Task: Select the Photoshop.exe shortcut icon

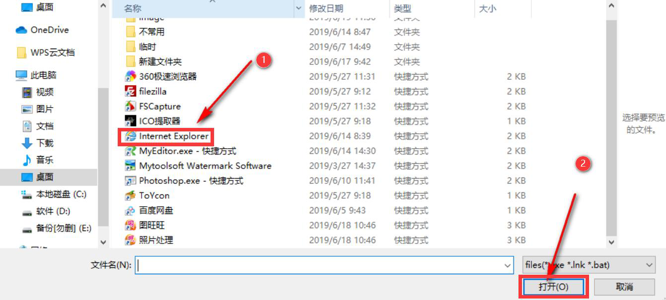Action: point(131,180)
